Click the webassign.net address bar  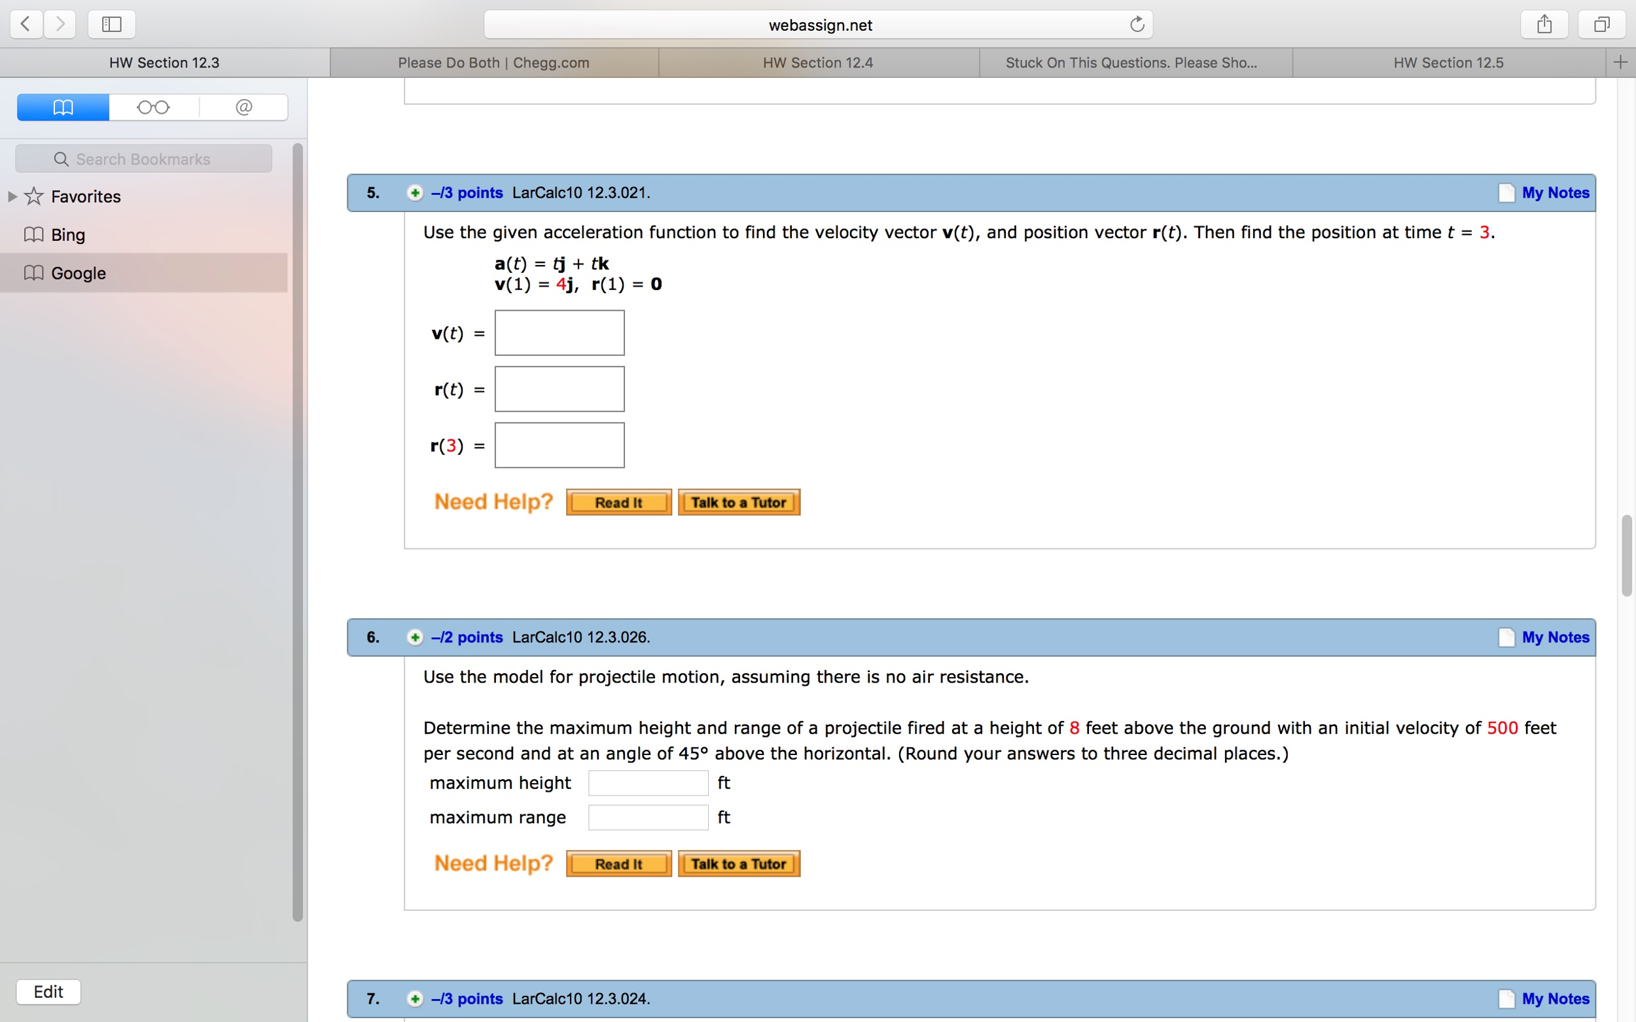818,25
